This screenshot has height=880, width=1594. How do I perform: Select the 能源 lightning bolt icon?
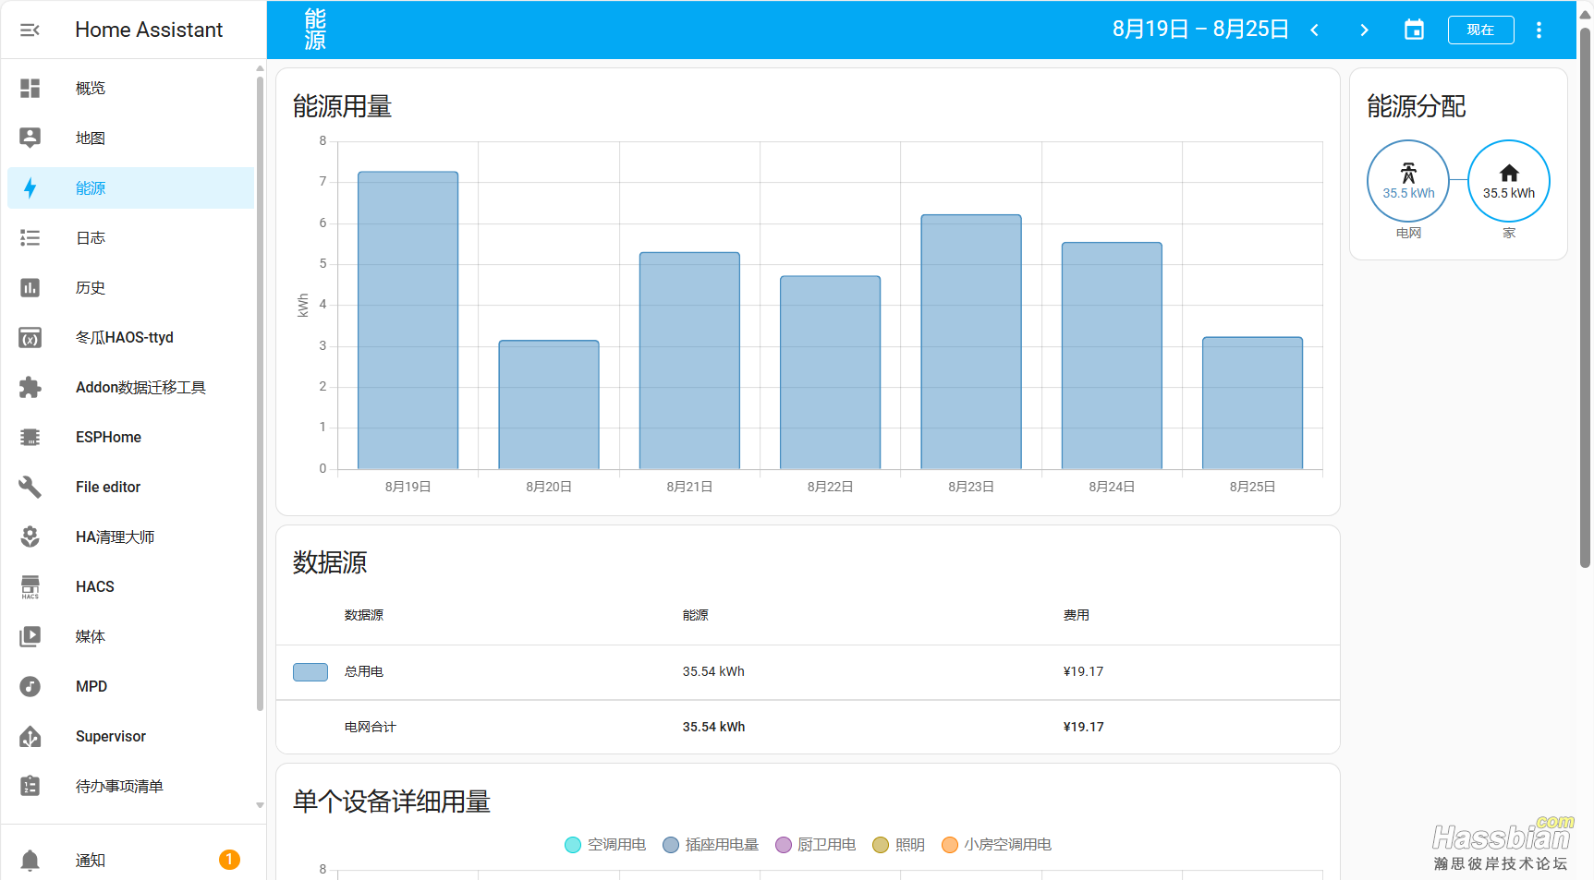[x=30, y=187]
